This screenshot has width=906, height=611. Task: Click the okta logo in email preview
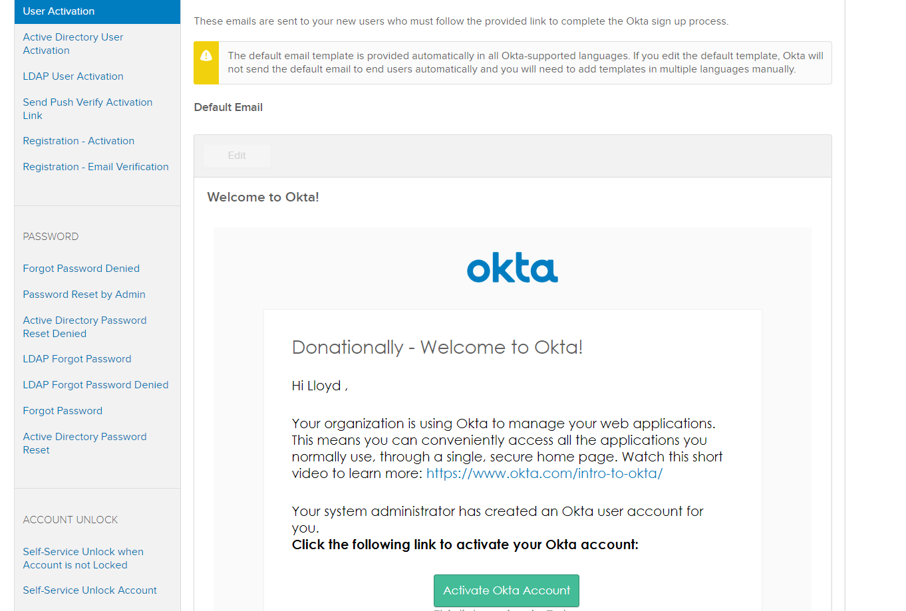[512, 267]
